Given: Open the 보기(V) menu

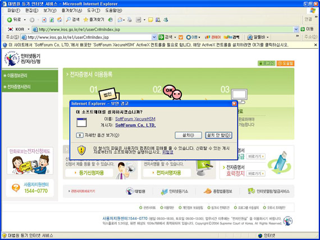Looking at the screenshot, I should (x=50, y=10).
